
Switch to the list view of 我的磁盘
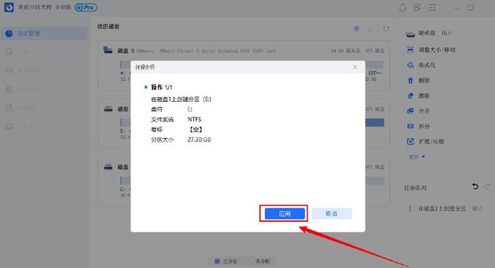(370, 29)
